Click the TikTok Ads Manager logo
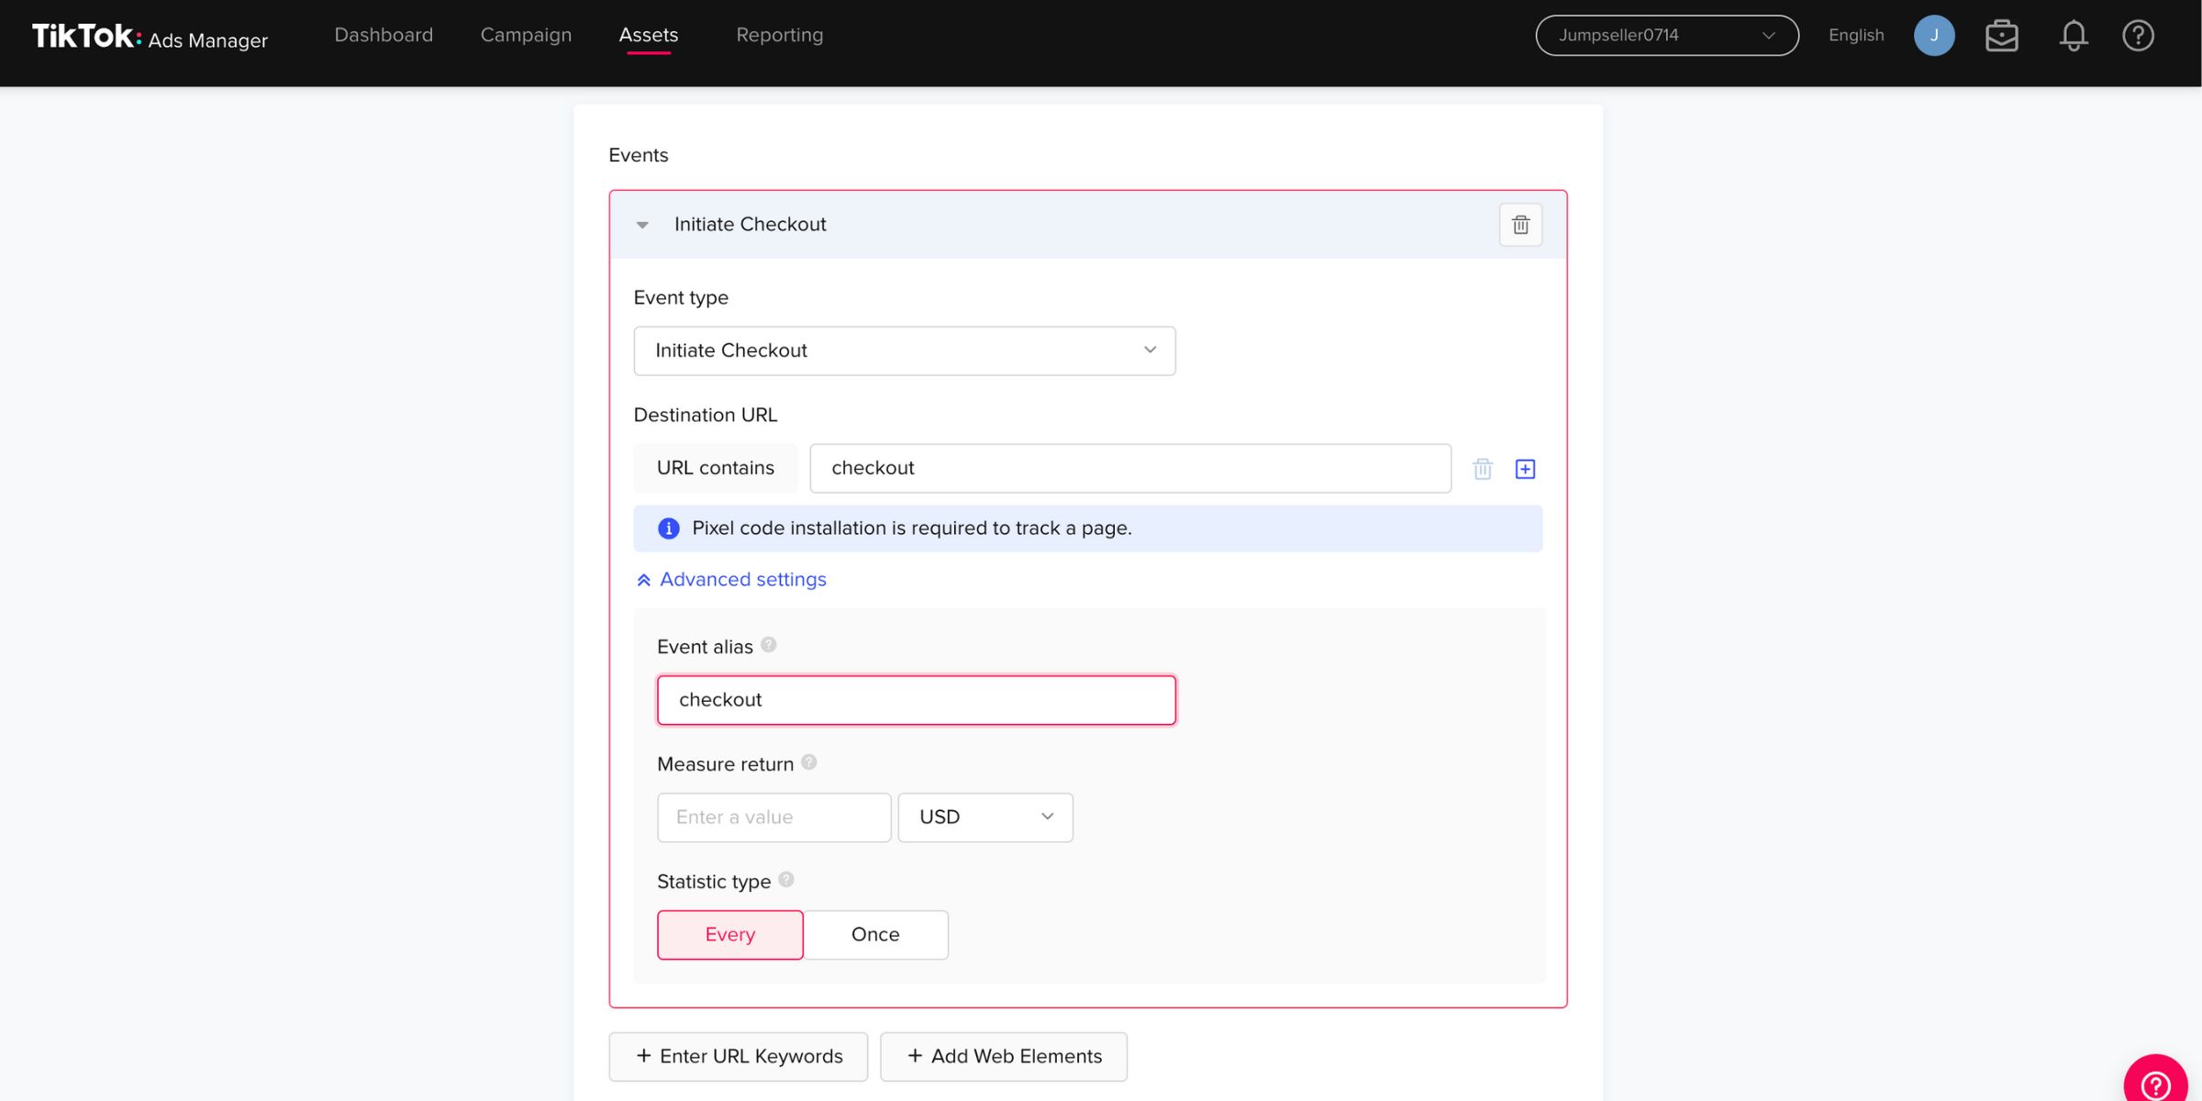Image resolution: width=2202 pixels, height=1101 pixels. click(150, 37)
